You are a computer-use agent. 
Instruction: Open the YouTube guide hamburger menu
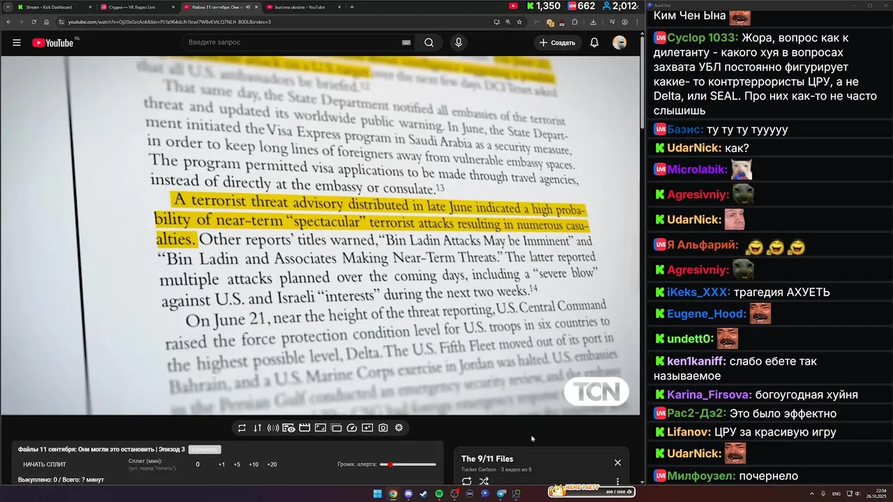[x=17, y=43]
